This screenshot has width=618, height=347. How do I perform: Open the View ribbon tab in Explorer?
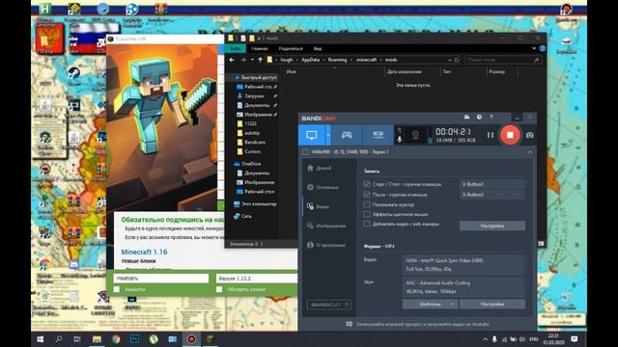tap(318, 49)
